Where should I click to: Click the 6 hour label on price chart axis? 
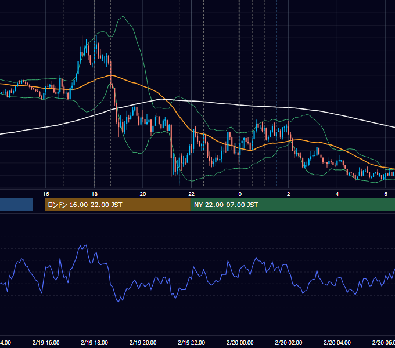click(x=386, y=194)
